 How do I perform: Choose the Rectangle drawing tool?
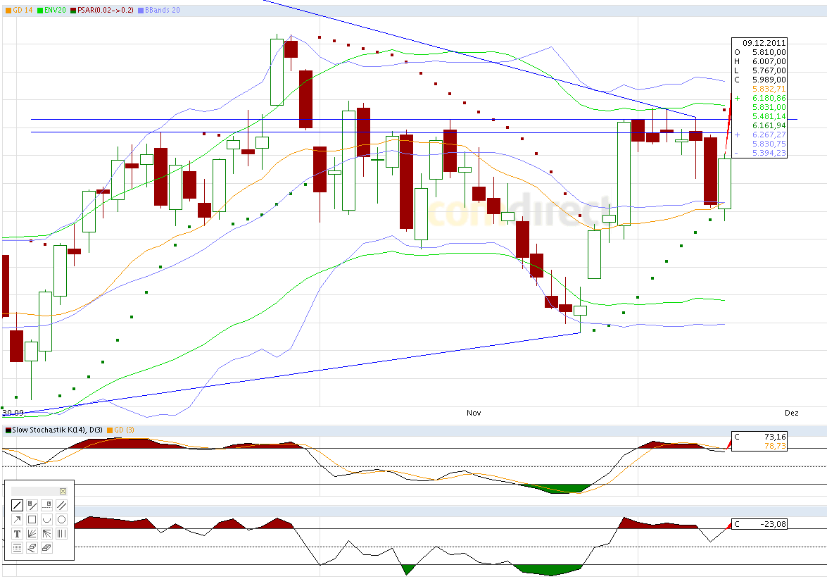point(32,519)
